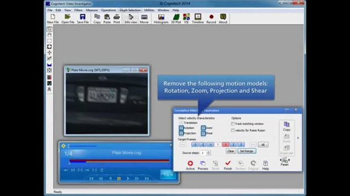Screen dimensions: 350x196
Task: Open the Measure menu
Action: coord(92,10)
